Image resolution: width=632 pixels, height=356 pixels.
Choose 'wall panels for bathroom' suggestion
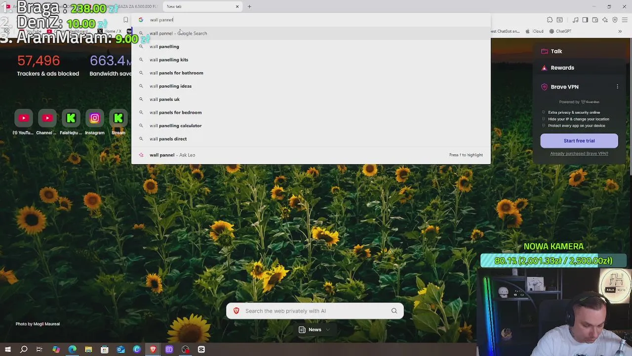(x=311, y=73)
